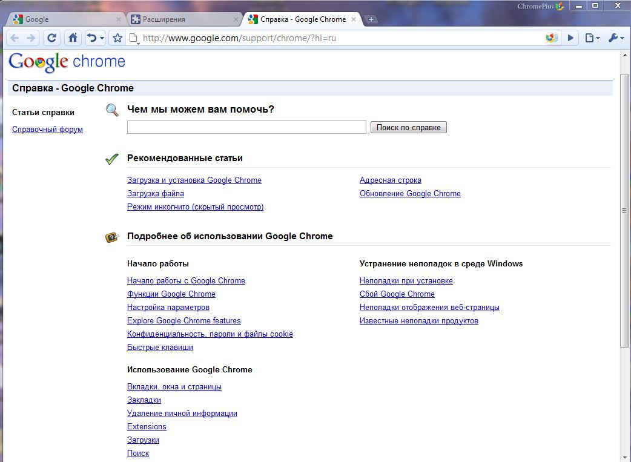Open Начало работы с Google Chrome link

(186, 281)
